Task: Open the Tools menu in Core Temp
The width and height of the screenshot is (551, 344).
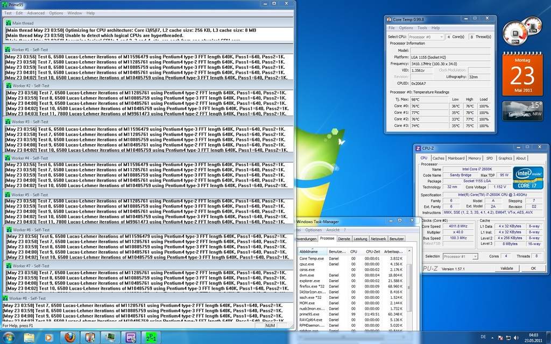Action: coord(422,28)
